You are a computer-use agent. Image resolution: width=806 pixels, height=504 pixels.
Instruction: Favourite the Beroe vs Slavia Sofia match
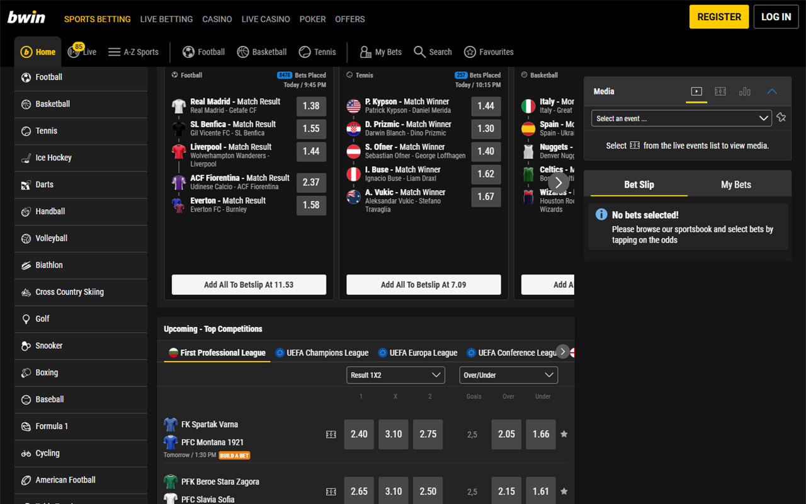564,491
